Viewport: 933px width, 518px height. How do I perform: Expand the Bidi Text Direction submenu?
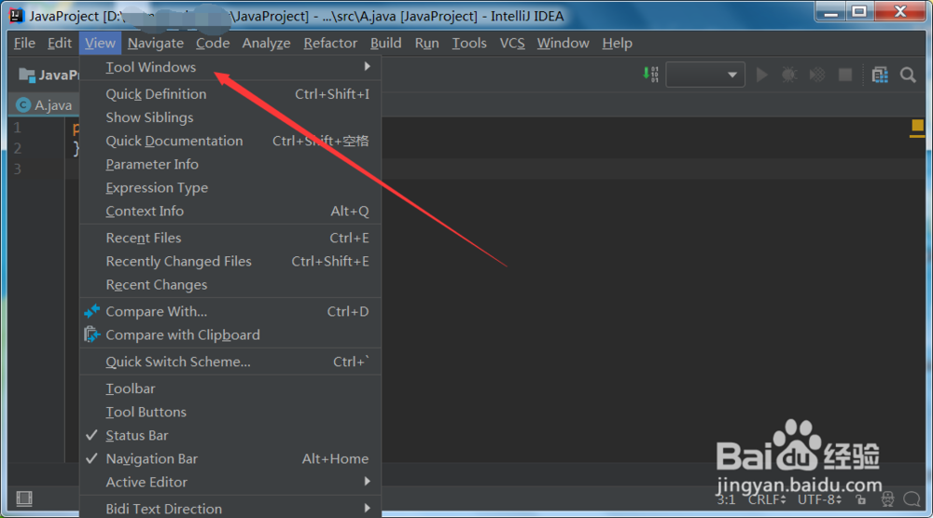(x=230, y=509)
